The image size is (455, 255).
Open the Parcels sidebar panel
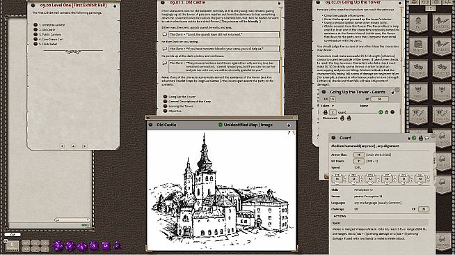[x=442, y=116]
